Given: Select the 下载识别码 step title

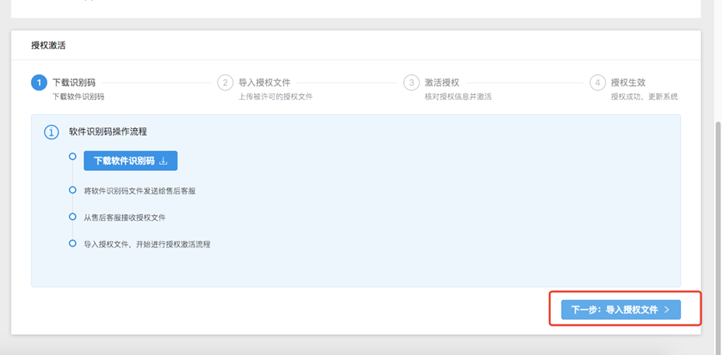Looking at the screenshot, I should pyautogui.click(x=73, y=82).
